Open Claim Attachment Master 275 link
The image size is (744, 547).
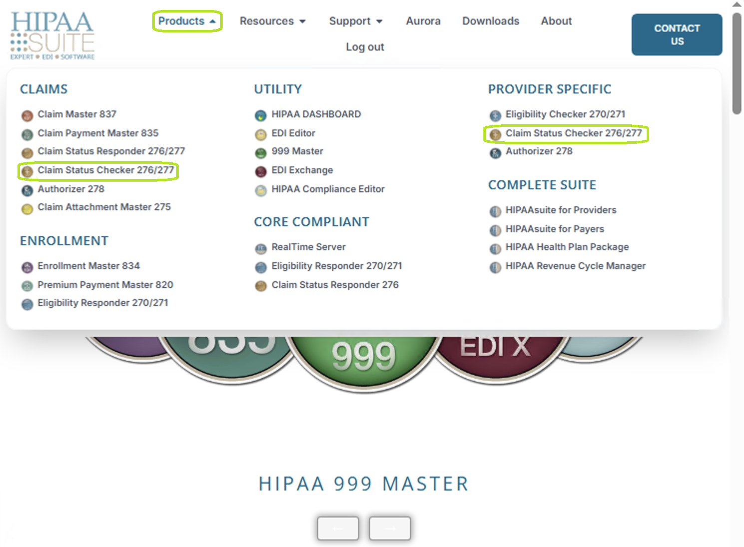pos(104,207)
